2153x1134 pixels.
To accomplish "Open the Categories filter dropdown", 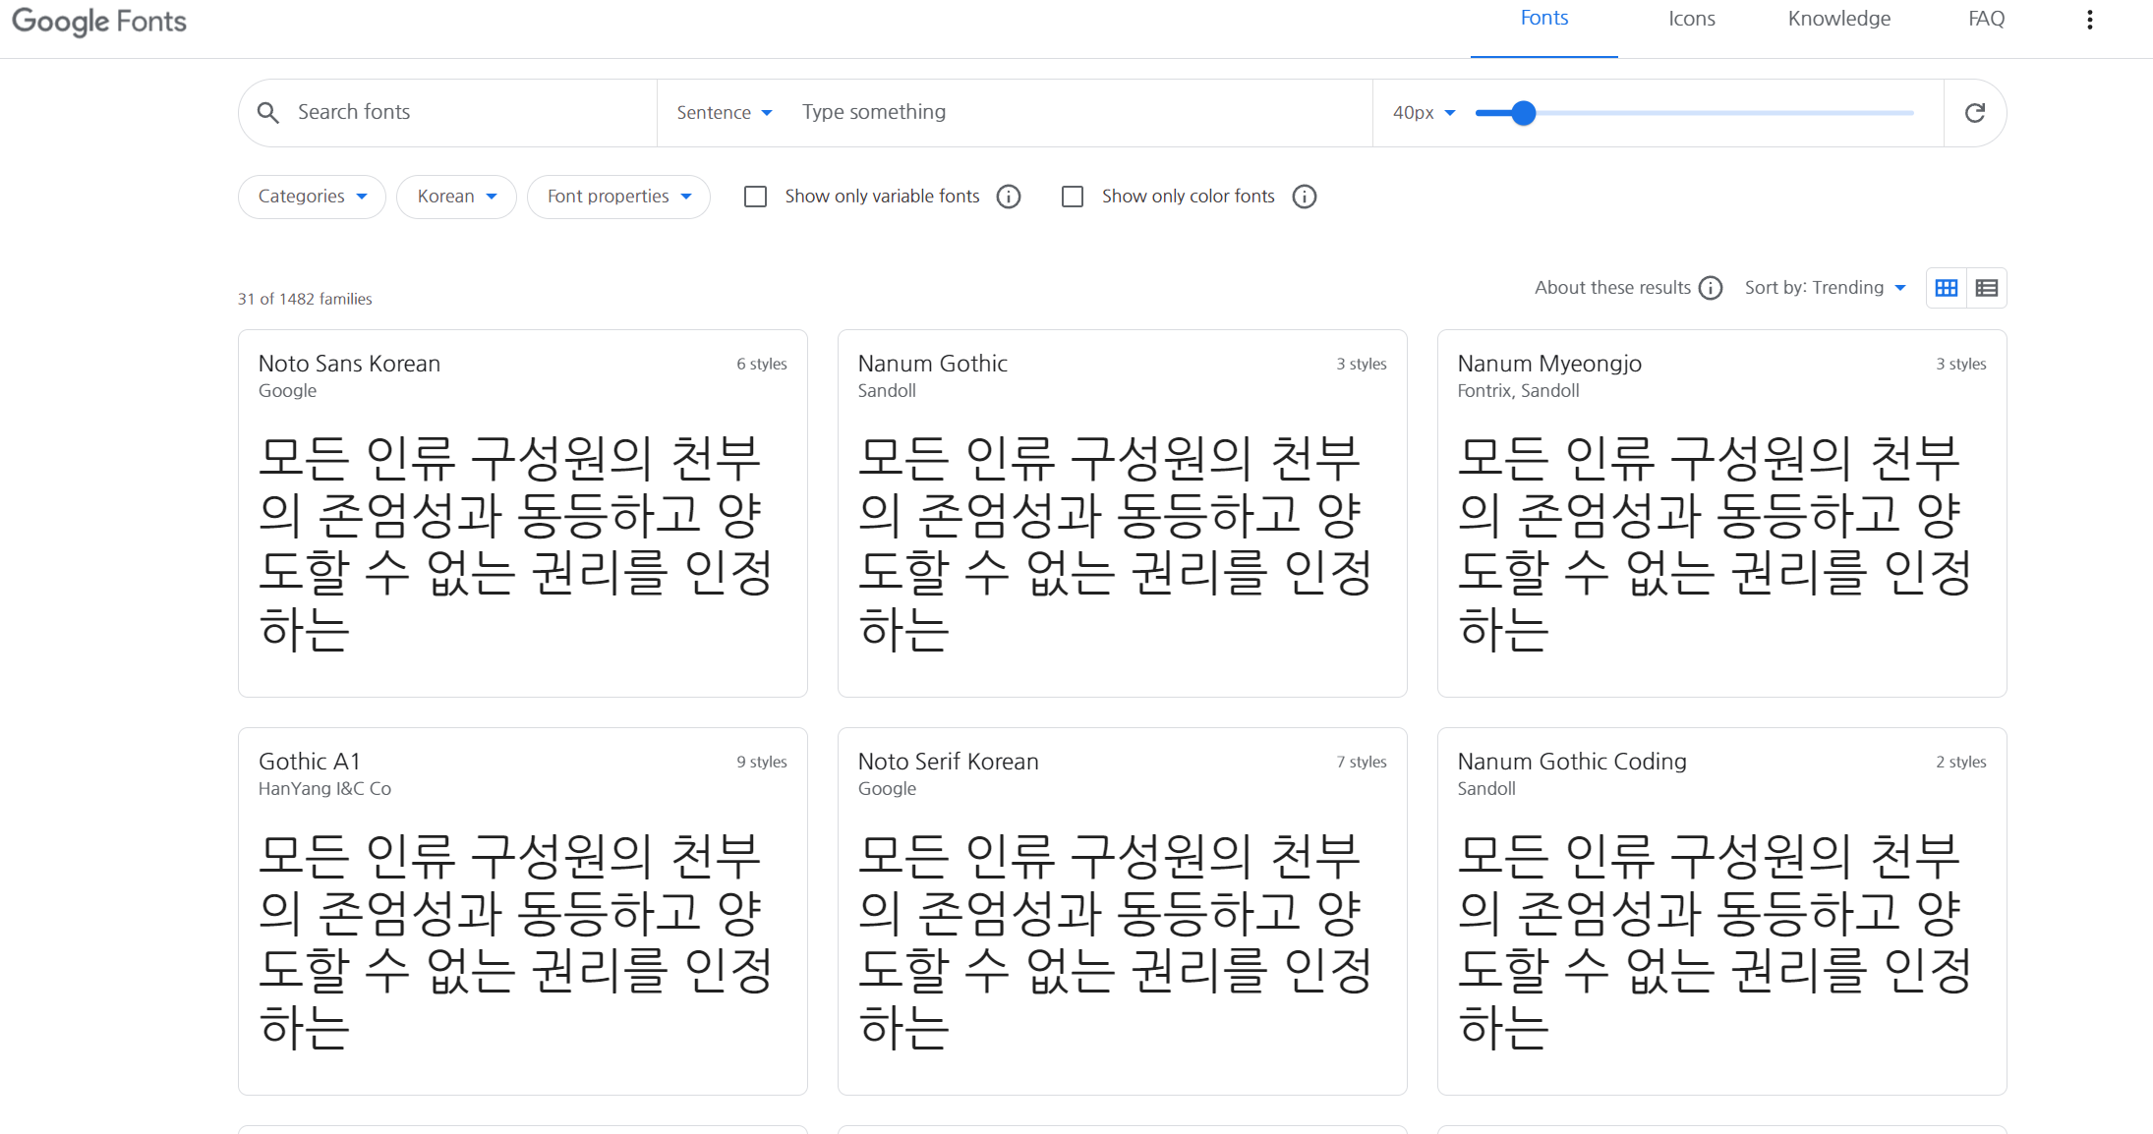I will point(312,197).
